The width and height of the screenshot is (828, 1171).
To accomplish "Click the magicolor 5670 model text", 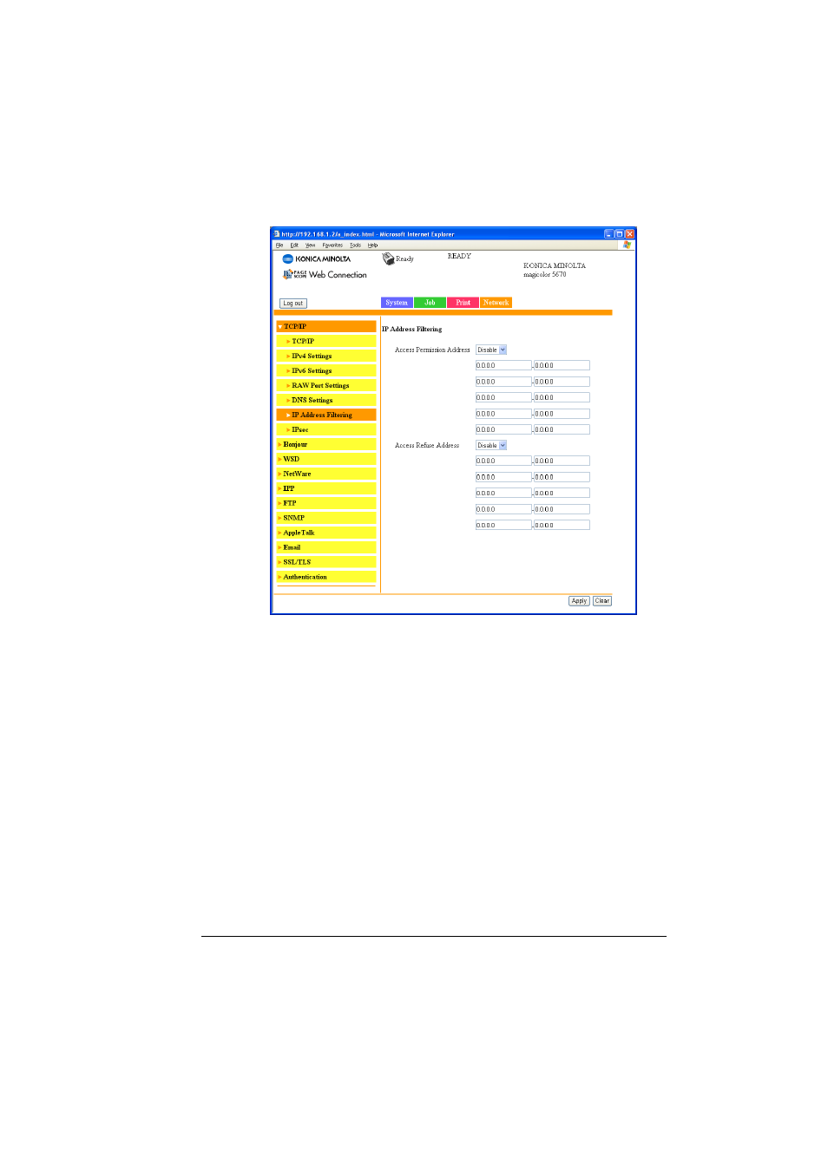I will coord(545,275).
